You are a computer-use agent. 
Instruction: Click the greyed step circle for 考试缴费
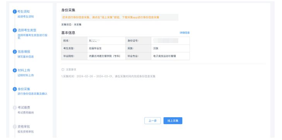[15, 108]
